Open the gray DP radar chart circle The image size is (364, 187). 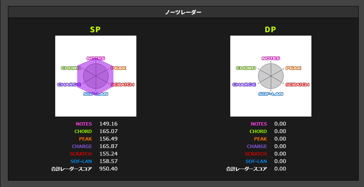pyautogui.click(x=271, y=76)
